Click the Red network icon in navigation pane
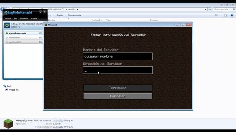Image resolution: width=236 pixels, height=132 pixels. (x=5, y=86)
